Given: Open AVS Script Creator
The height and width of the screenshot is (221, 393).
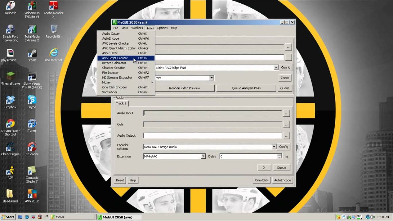Looking at the screenshot, I should [x=126, y=58].
